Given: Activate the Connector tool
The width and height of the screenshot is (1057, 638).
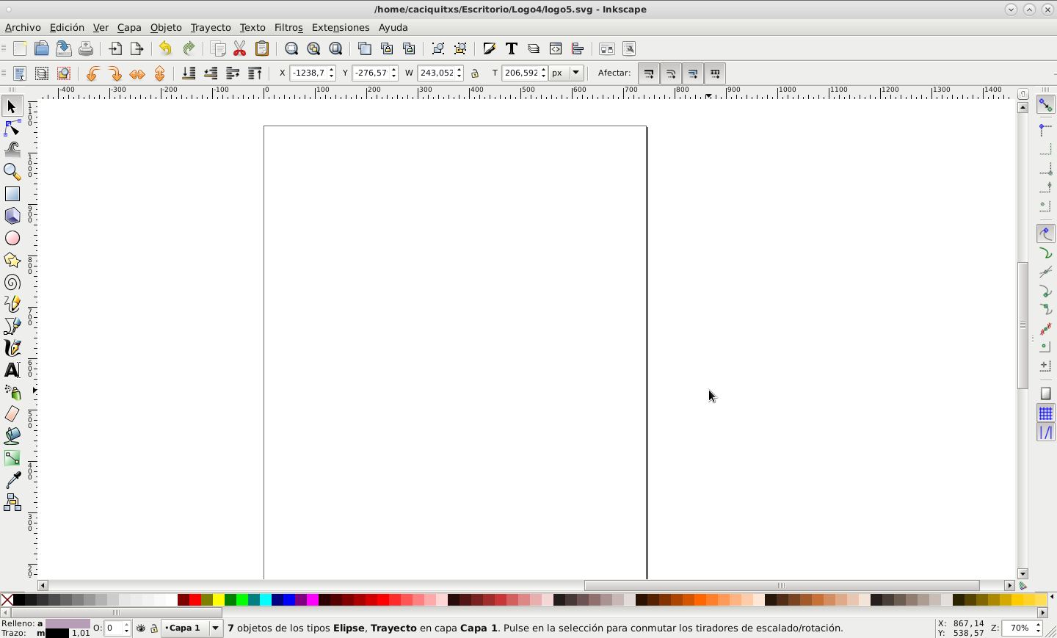Looking at the screenshot, I should (x=12, y=502).
